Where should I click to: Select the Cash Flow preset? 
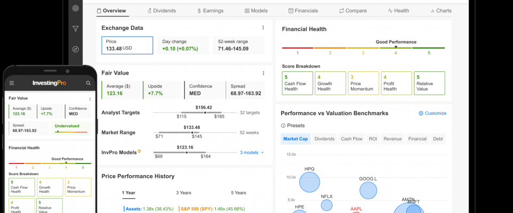pyautogui.click(x=352, y=139)
